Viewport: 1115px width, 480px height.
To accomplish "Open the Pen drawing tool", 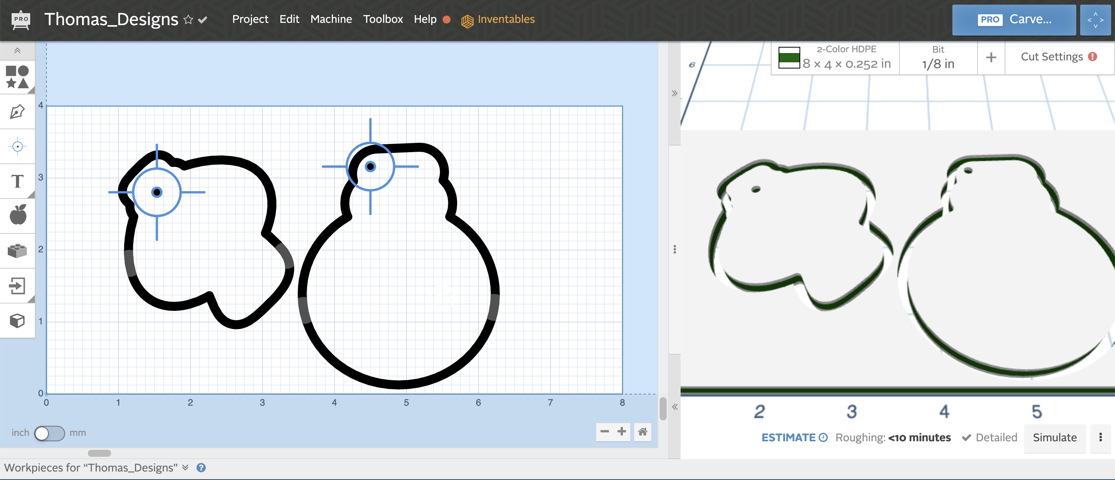I will click(x=17, y=111).
